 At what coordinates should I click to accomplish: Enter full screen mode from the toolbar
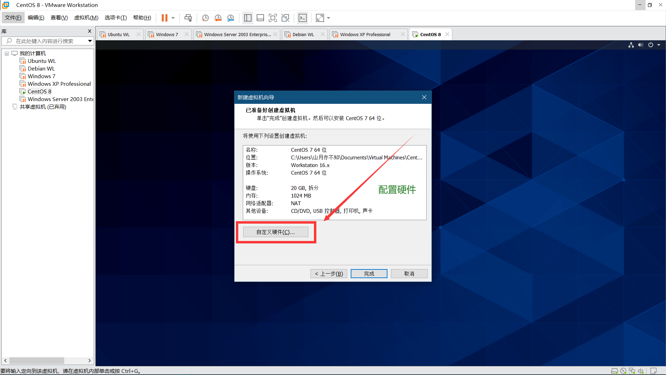pyautogui.click(x=273, y=18)
